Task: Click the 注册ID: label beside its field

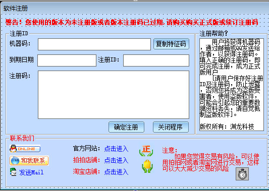Action: point(109,60)
